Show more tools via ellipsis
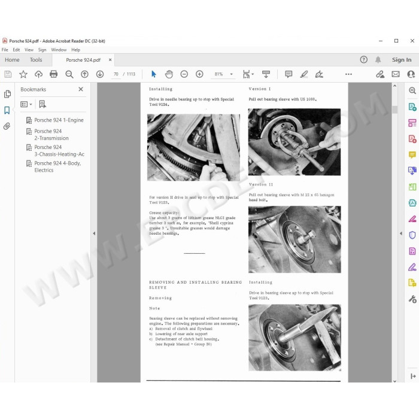419x419 pixels. (x=348, y=74)
